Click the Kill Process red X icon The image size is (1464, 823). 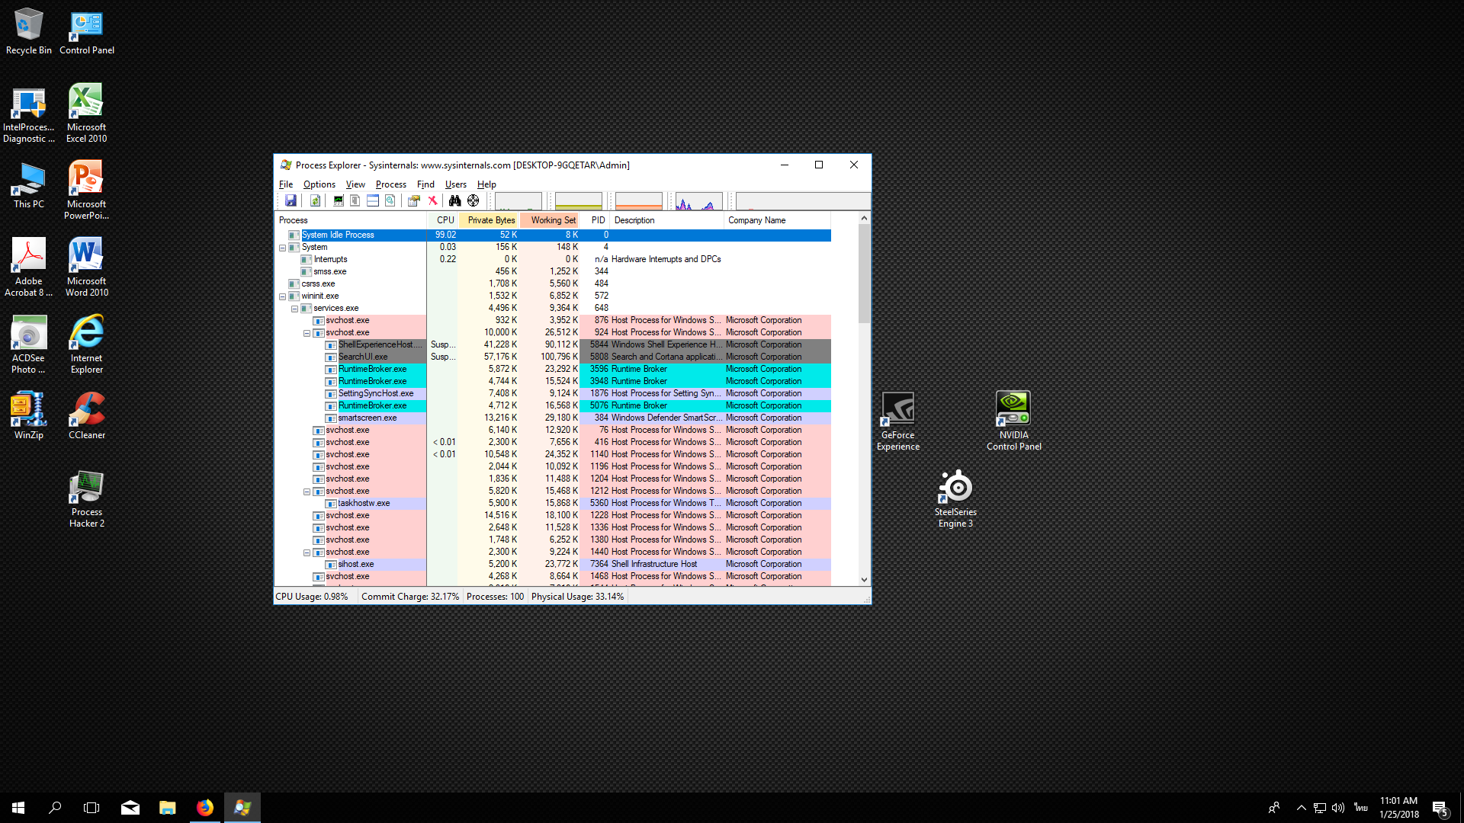432,200
